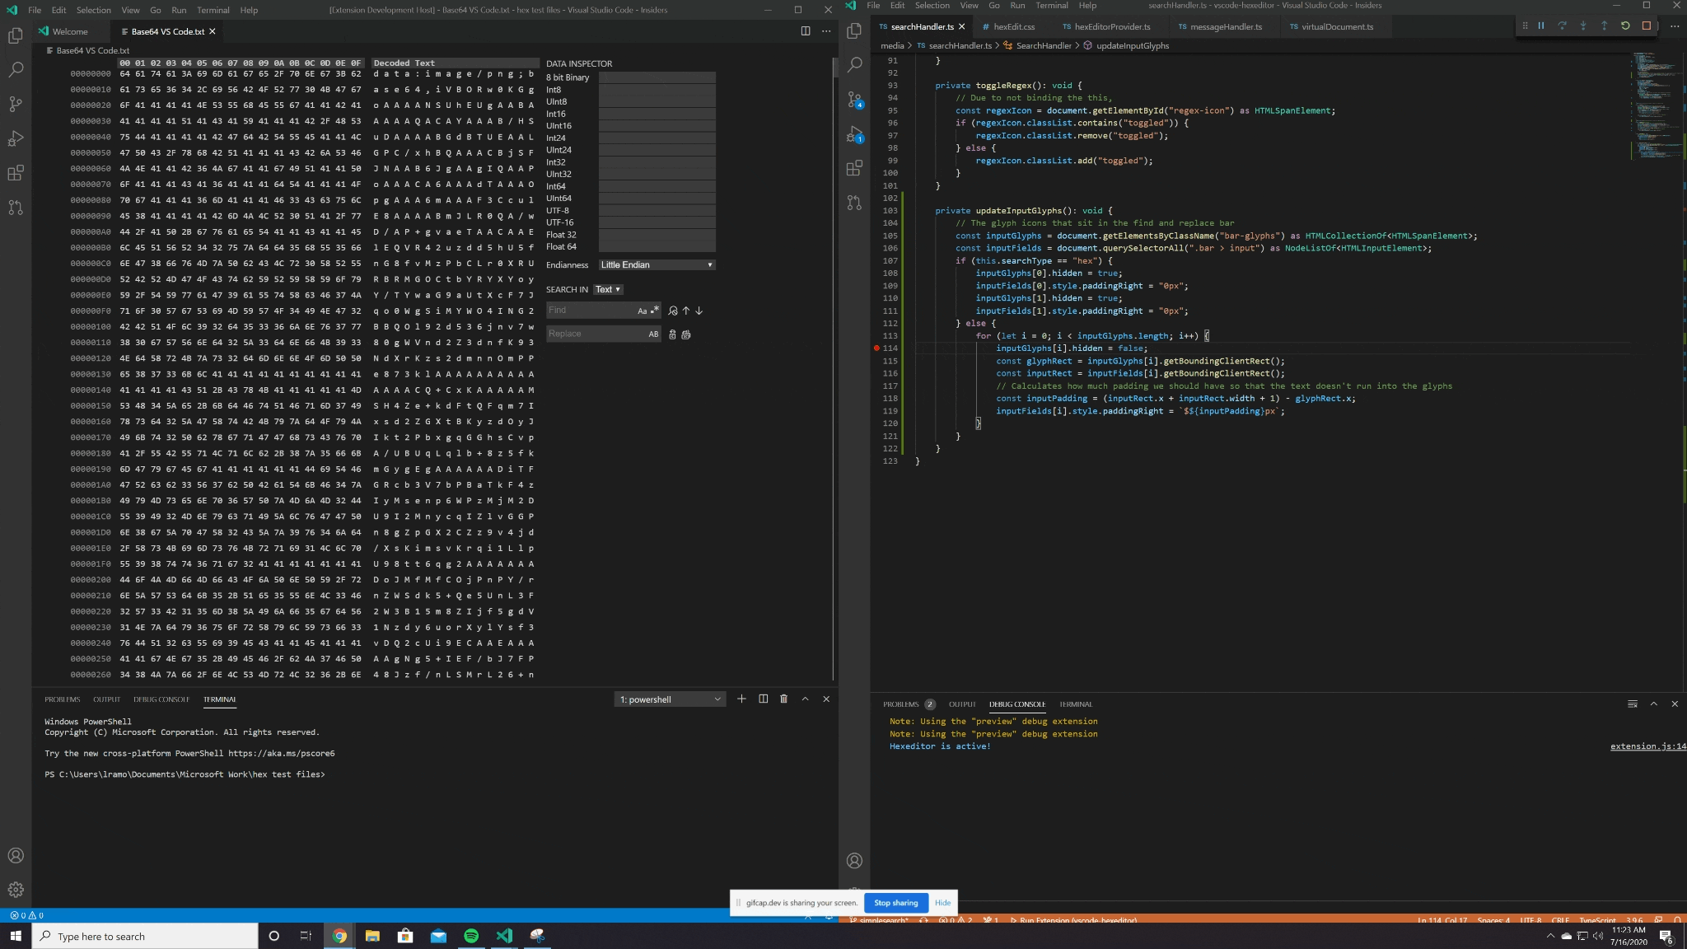Step out in debug toolbar

tap(1604, 26)
